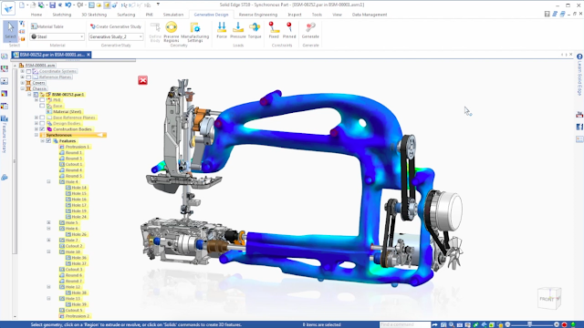The height and width of the screenshot is (328, 584).
Task: Apply a Torque load
Action: [x=255, y=30]
